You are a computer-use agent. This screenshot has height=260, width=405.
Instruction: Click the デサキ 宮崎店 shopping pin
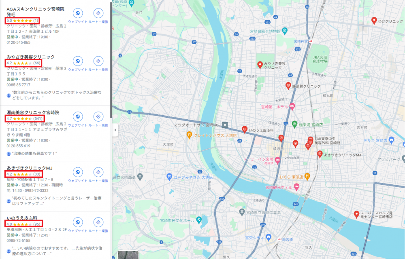(391, 140)
